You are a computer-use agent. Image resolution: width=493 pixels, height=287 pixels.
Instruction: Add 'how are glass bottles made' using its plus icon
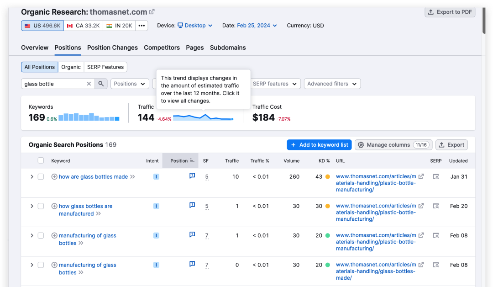click(54, 177)
